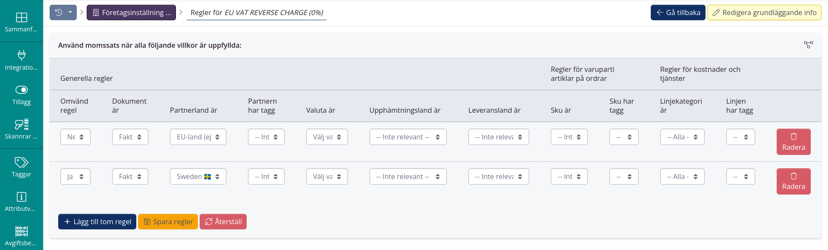This screenshot has height=250, width=828.
Task: Click Spara regler button
Action: [x=168, y=222]
